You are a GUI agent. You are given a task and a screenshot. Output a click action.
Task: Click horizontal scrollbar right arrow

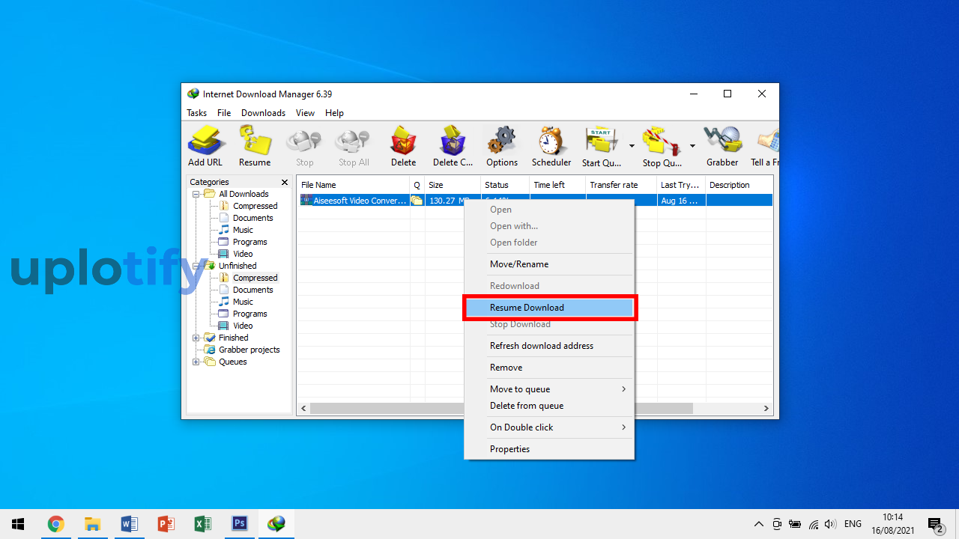click(x=766, y=409)
